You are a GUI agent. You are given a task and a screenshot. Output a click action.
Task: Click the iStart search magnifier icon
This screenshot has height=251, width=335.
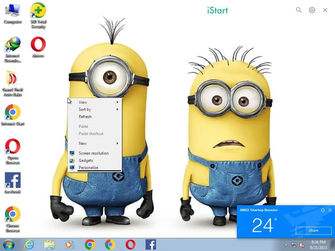click(x=299, y=10)
